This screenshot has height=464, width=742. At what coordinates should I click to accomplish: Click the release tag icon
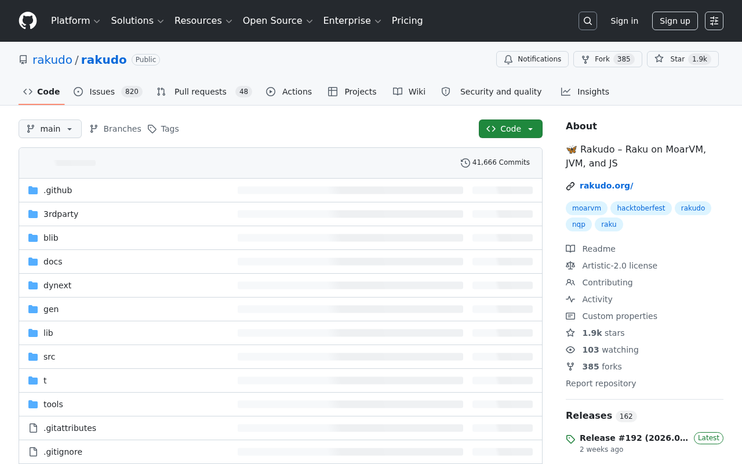(570, 439)
